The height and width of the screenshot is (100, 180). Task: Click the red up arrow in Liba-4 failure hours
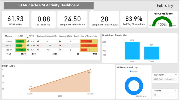[x=38, y=46]
